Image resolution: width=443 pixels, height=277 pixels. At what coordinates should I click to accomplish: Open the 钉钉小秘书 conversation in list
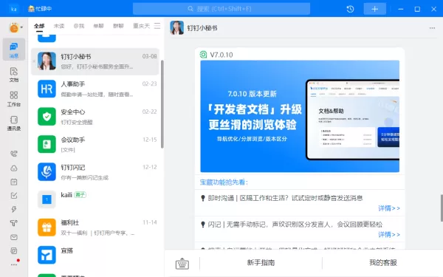[x=95, y=61]
